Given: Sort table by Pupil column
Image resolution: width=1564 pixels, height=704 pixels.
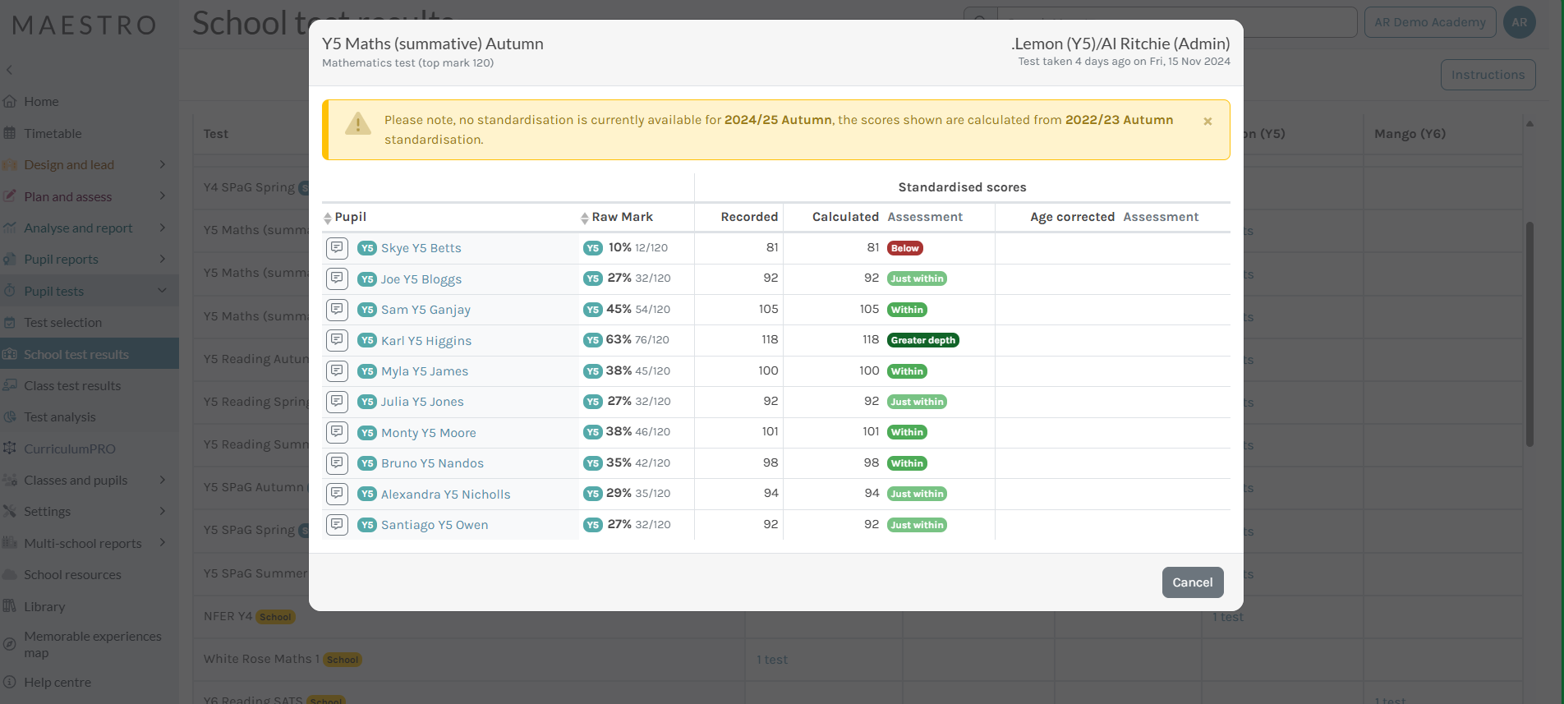Looking at the screenshot, I should (328, 218).
